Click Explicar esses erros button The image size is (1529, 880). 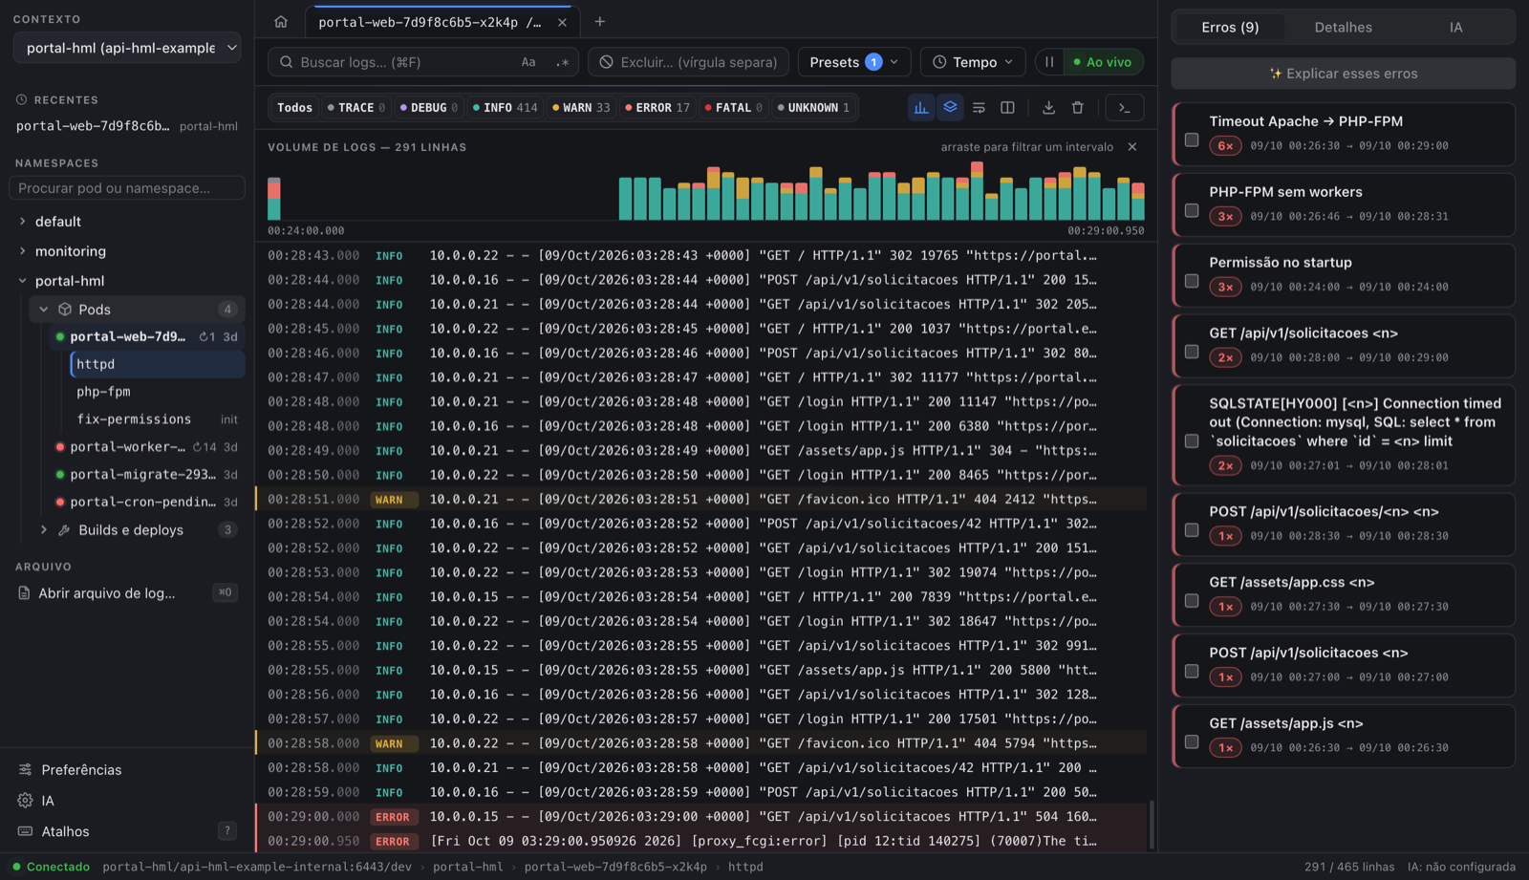click(x=1343, y=74)
